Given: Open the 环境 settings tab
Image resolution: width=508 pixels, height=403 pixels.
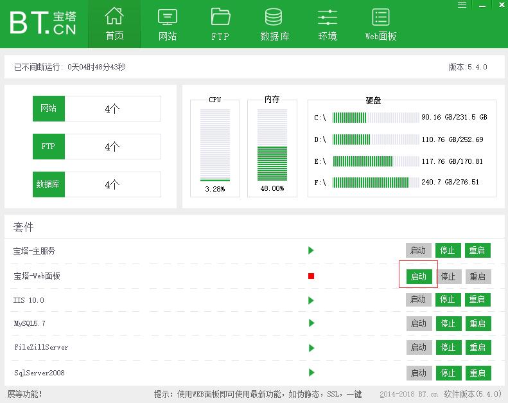Looking at the screenshot, I should point(328,24).
